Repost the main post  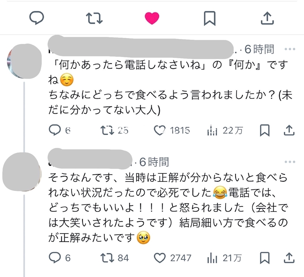[94, 18]
